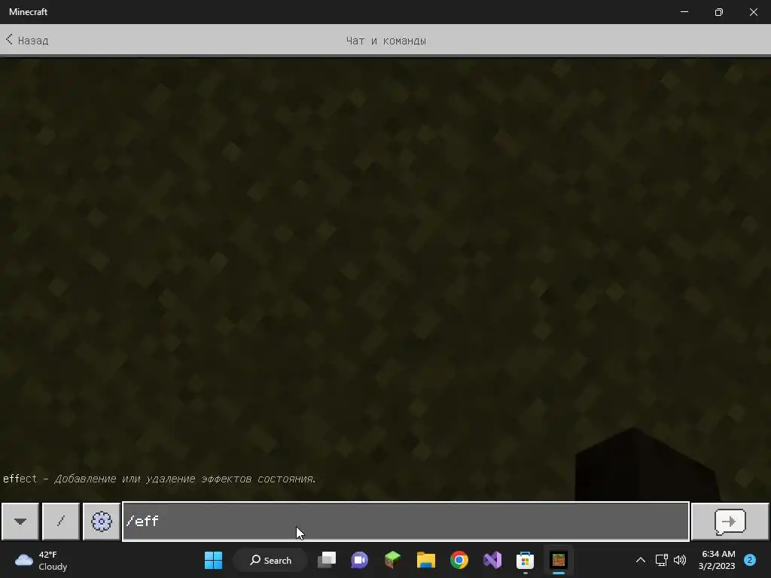Focus the chat input field with /eff
Viewport: 771px width, 578px height.
[x=406, y=521]
